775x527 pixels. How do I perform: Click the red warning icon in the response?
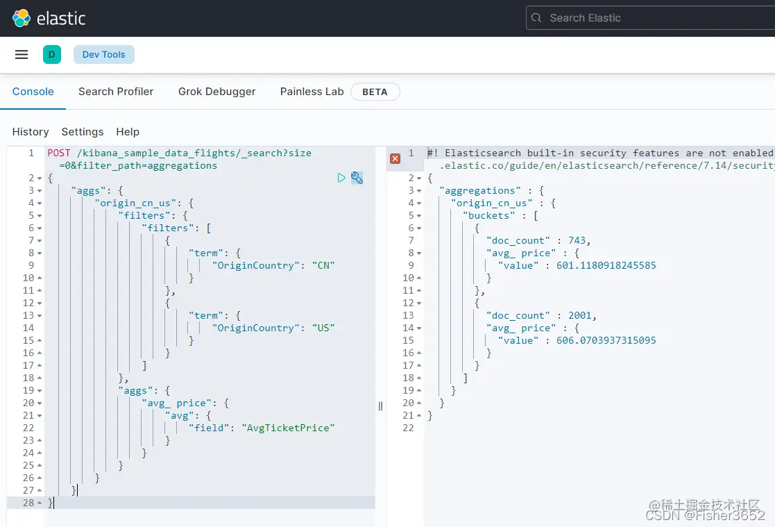click(395, 158)
